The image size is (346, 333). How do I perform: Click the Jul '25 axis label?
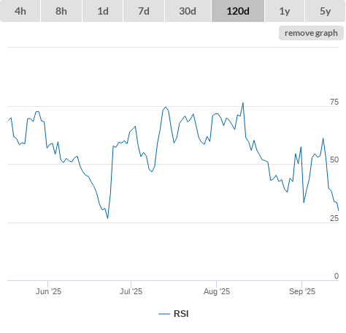pyautogui.click(x=131, y=291)
